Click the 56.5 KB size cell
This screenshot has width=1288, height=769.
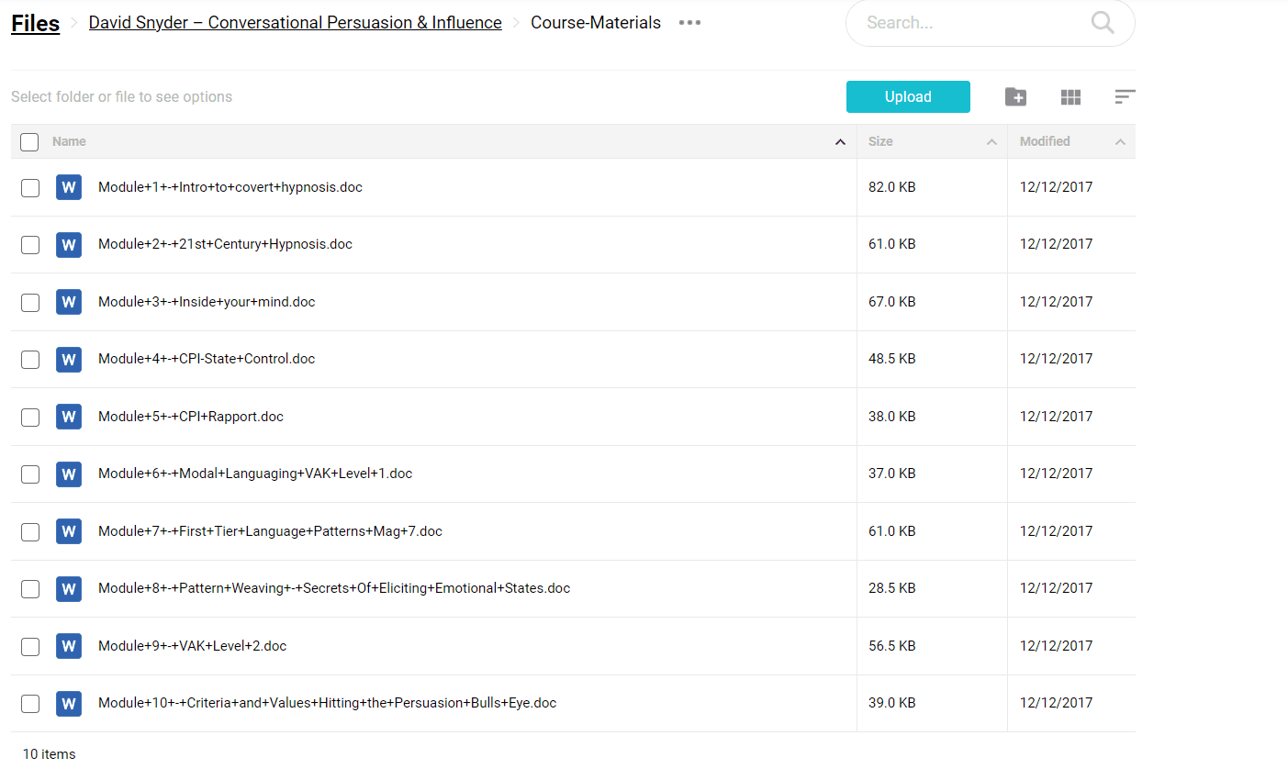pos(891,646)
